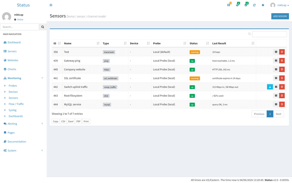Click the Previous pagination button
Screen dimensions: 292x183
[x=259, y=114]
